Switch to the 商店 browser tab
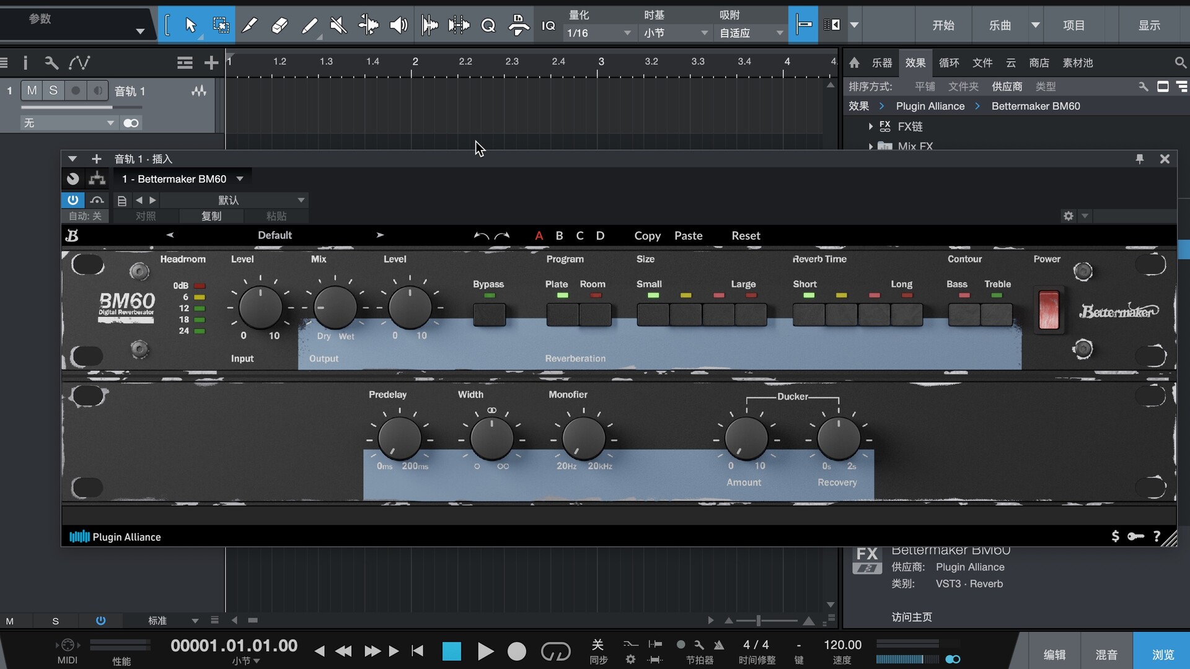 [x=1039, y=63]
